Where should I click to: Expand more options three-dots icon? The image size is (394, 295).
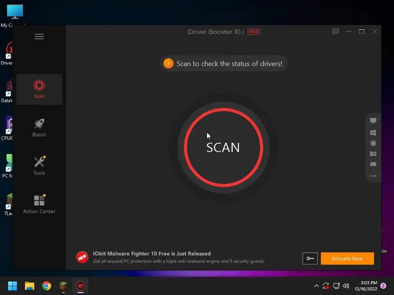point(373,176)
